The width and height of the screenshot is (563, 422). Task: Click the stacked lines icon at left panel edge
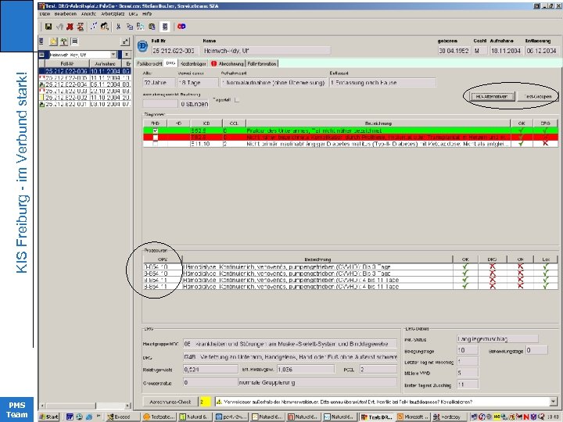click(x=41, y=41)
